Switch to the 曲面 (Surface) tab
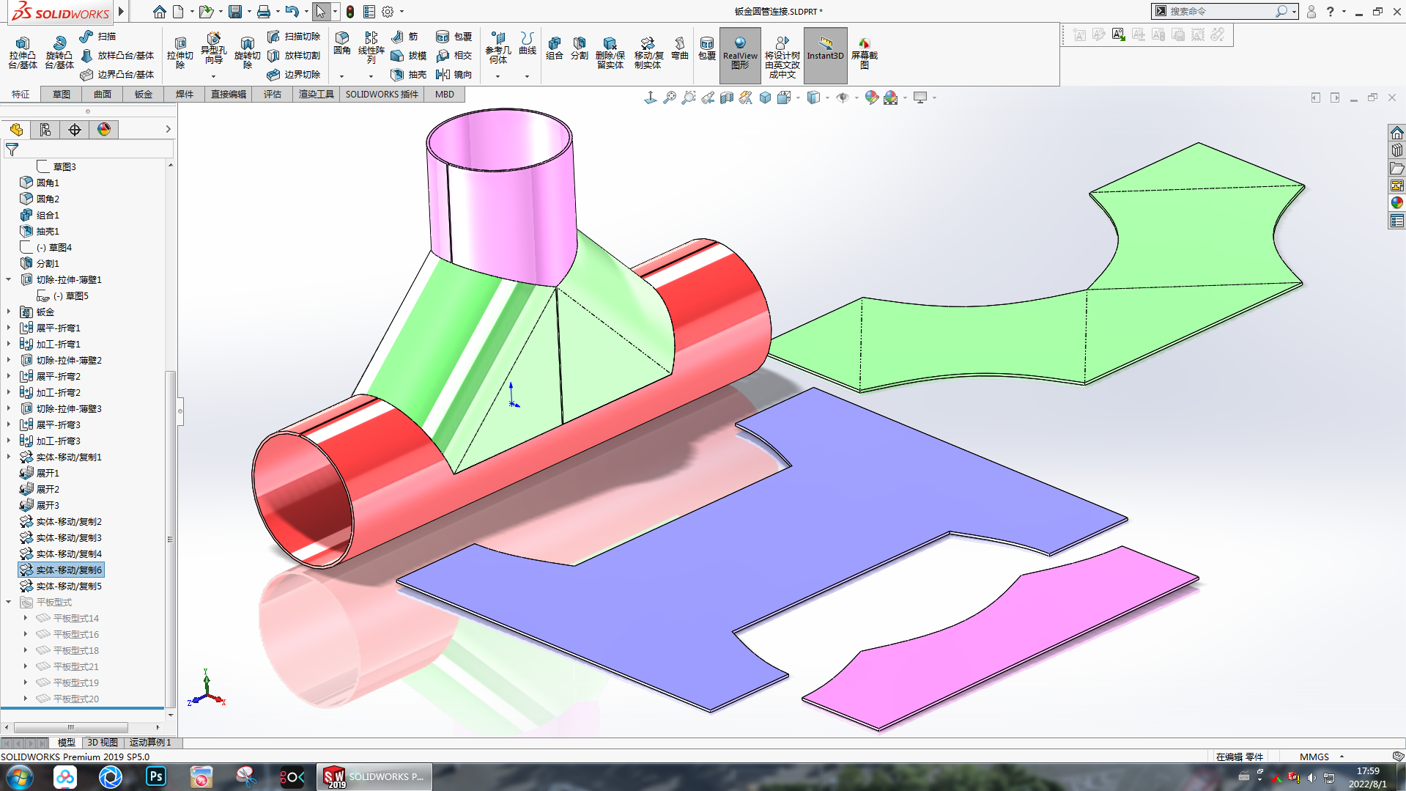 pyautogui.click(x=103, y=94)
